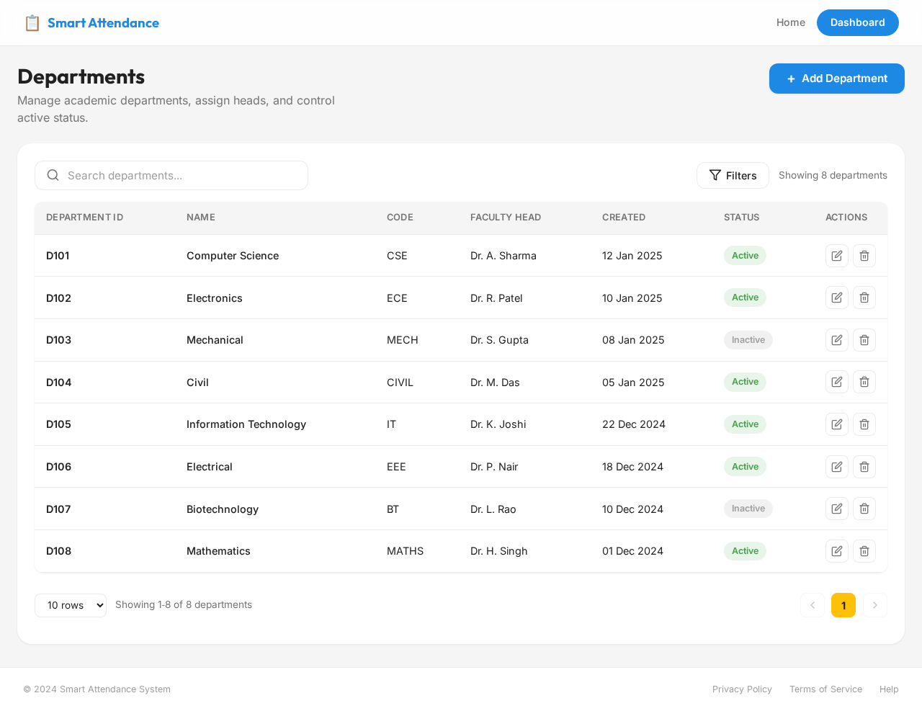Click the Showing 8 departments label
Image resolution: width=922 pixels, height=711 pixels.
pos(833,175)
